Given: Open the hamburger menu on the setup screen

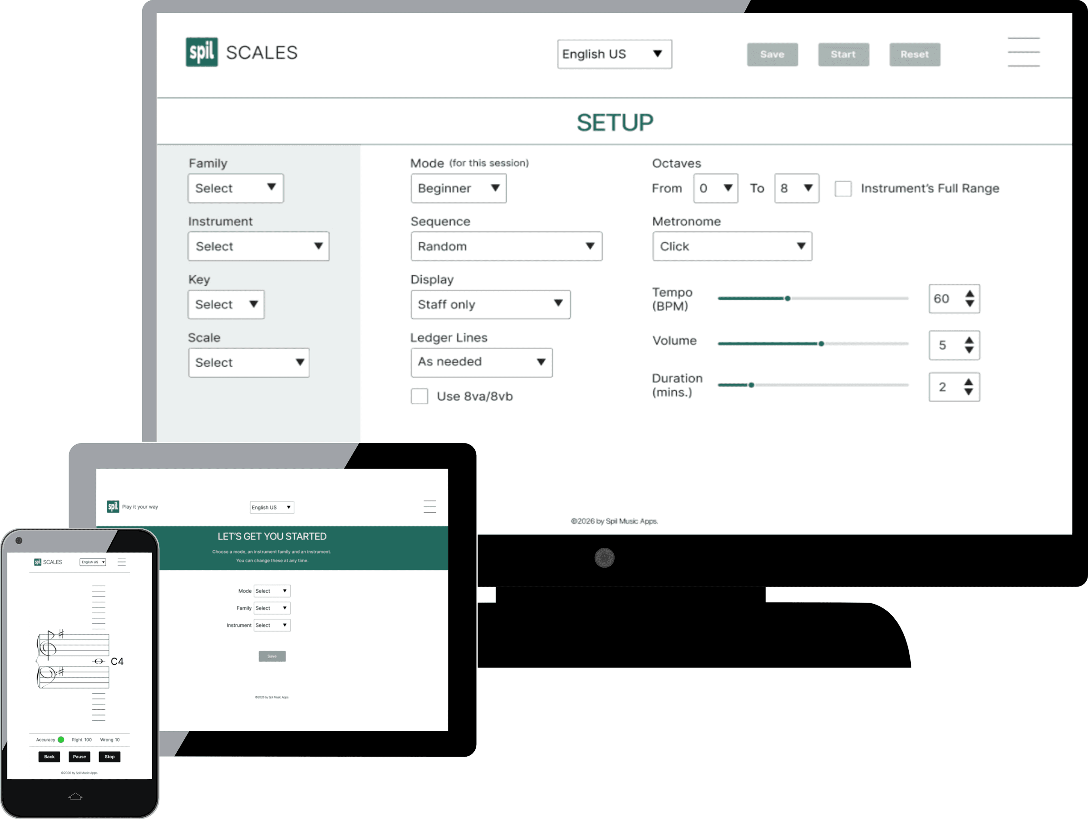Looking at the screenshot, I should point(1024,52).
